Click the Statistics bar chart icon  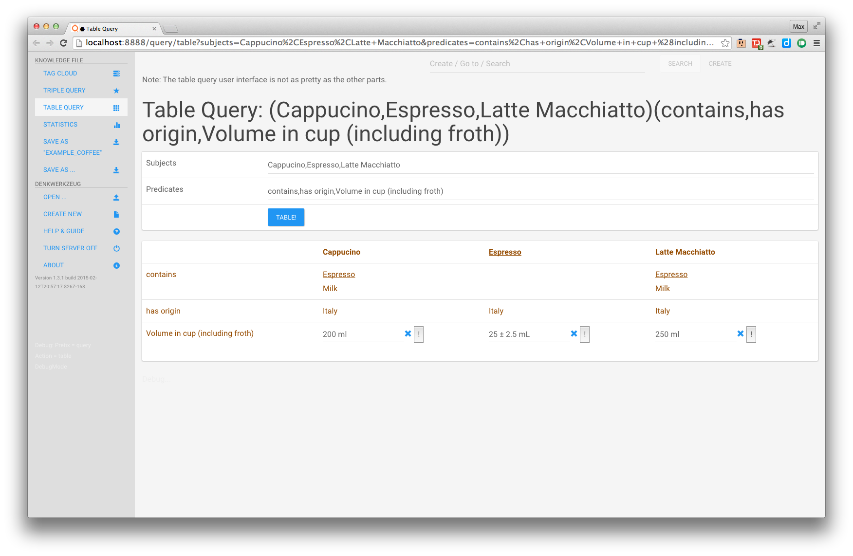pos(116,125)
